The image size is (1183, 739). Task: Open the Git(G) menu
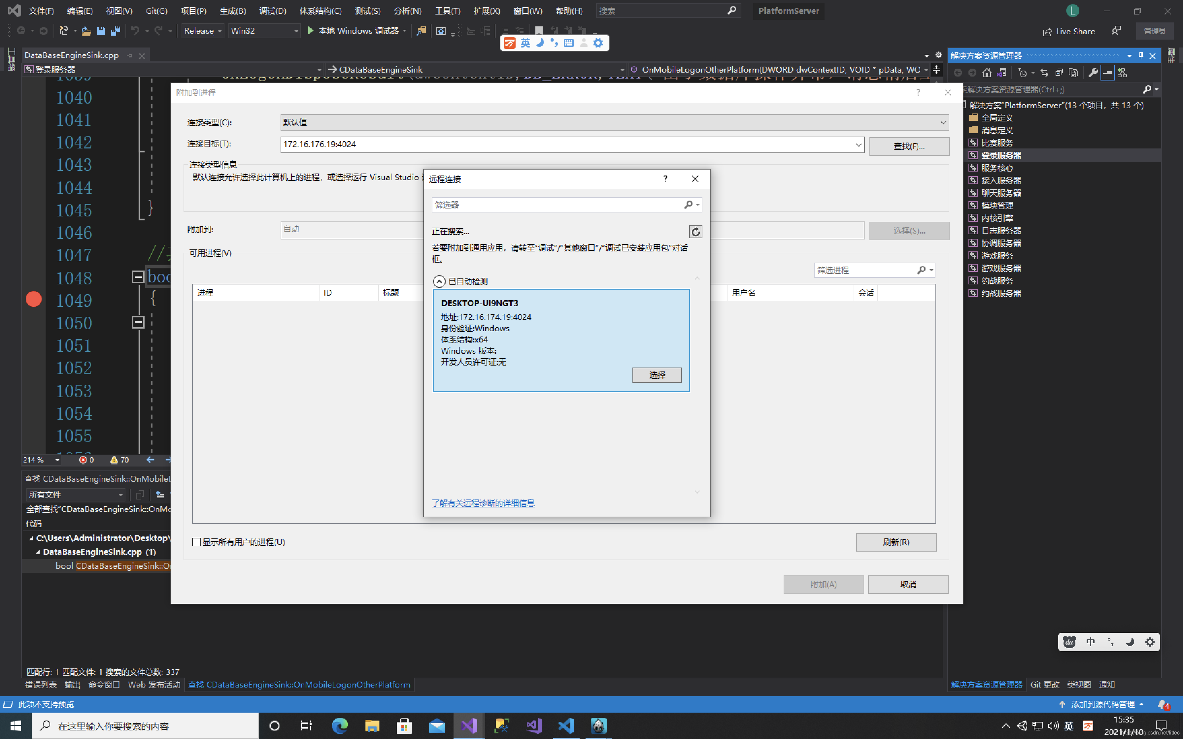point(156,11)
